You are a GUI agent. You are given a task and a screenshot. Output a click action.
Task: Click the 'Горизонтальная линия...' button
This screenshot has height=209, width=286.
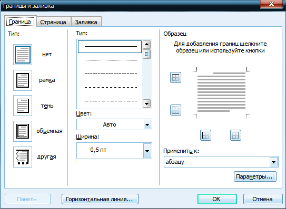[100, 199]
